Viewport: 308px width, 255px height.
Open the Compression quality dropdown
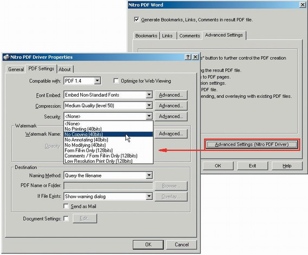(x=149, y=106)
